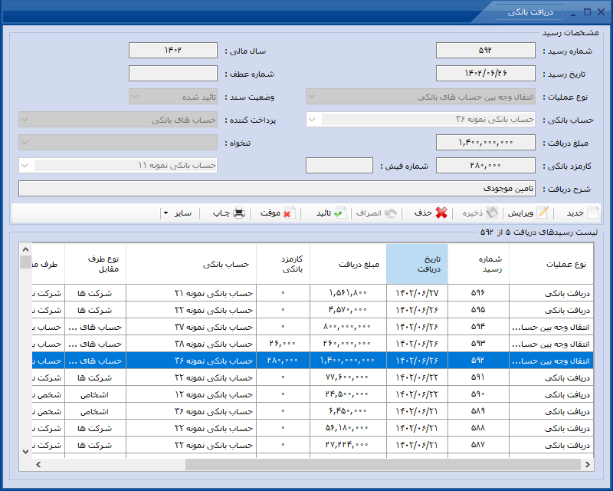
Task: Click amount ۲۴,۵۰۰,۰۰۰ cell
Action: 349,394
